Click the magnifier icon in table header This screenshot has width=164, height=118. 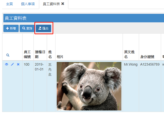click(8, 55)
